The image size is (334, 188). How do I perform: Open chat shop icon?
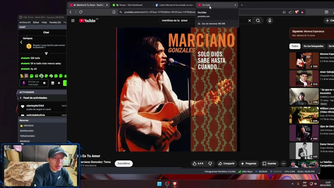(53, 83)
